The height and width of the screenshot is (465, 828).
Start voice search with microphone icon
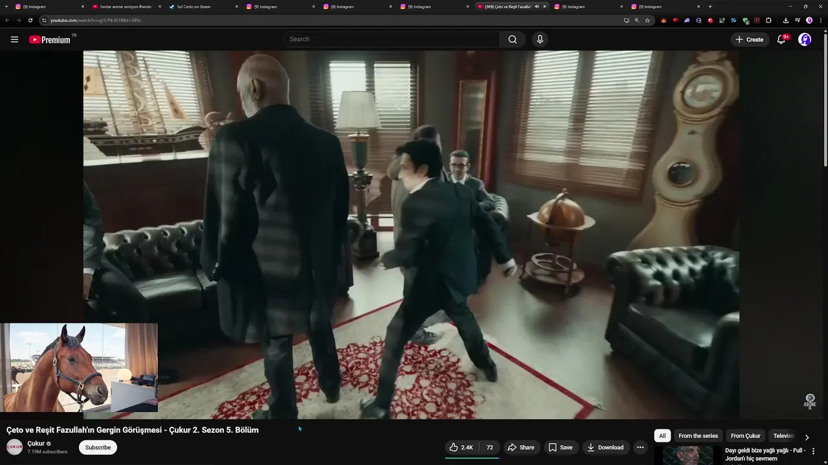(x=540, y=39)
